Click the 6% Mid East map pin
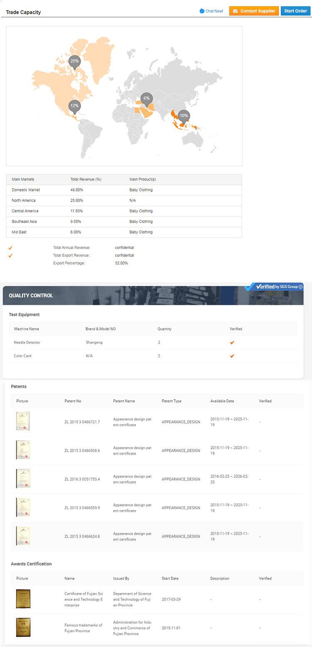 [x=146, y=99]
